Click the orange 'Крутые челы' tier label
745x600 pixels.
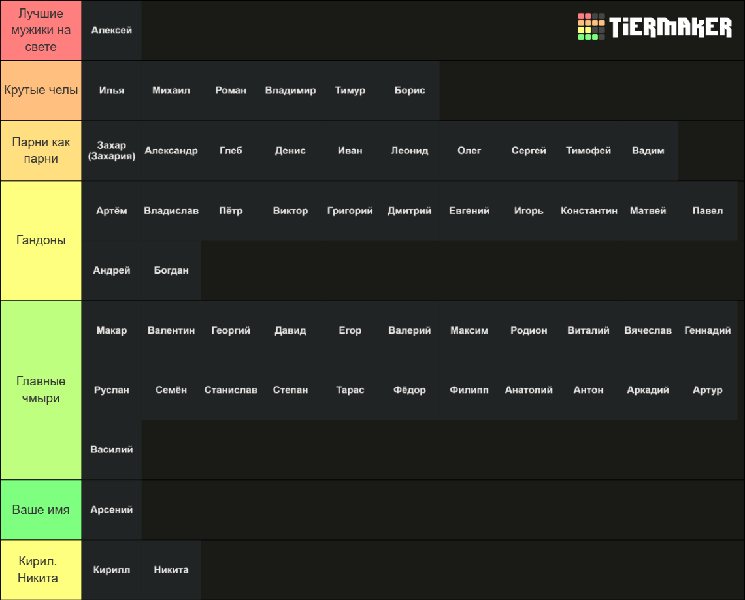[x=41, y=90]
